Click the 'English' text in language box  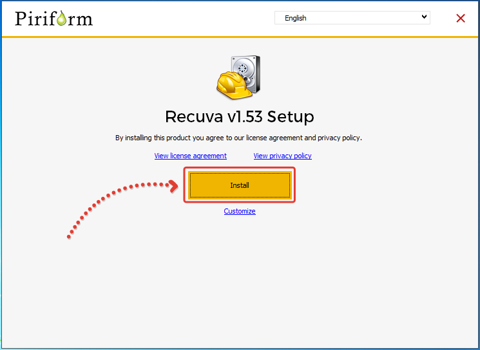click(296, 18)
